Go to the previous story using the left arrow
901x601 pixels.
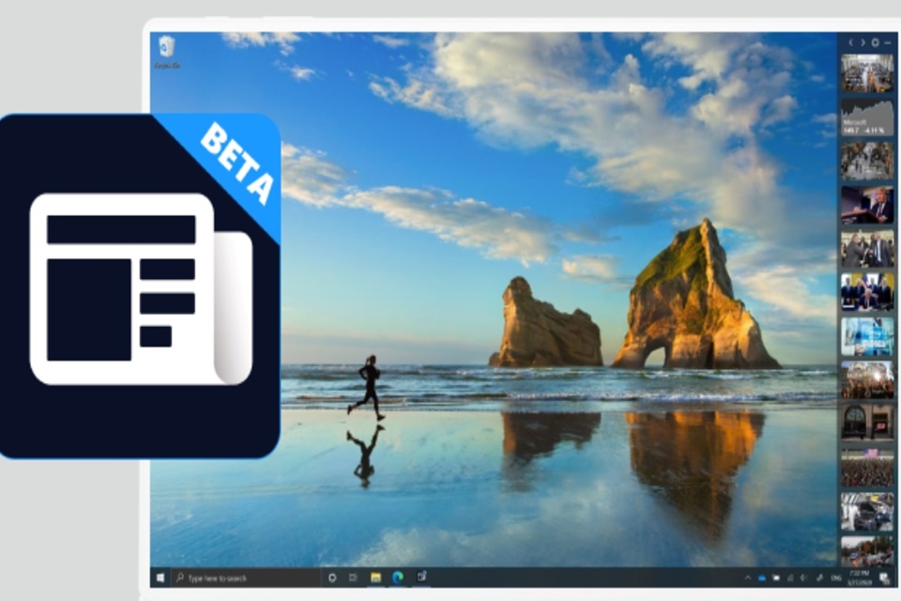[x=851, y=42]
